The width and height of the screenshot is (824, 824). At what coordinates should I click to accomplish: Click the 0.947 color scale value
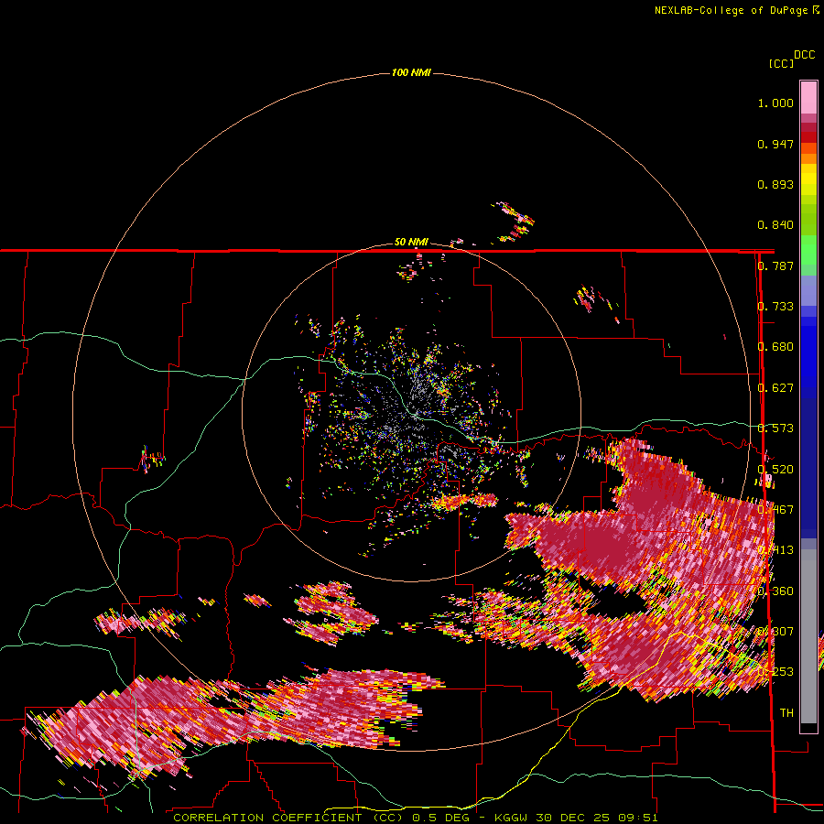tap(775, 144)
